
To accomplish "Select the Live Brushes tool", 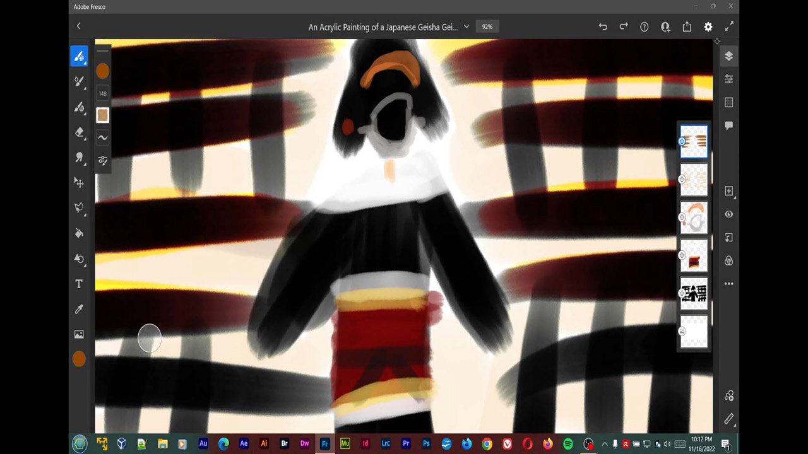I will click(x=79, y=81).
